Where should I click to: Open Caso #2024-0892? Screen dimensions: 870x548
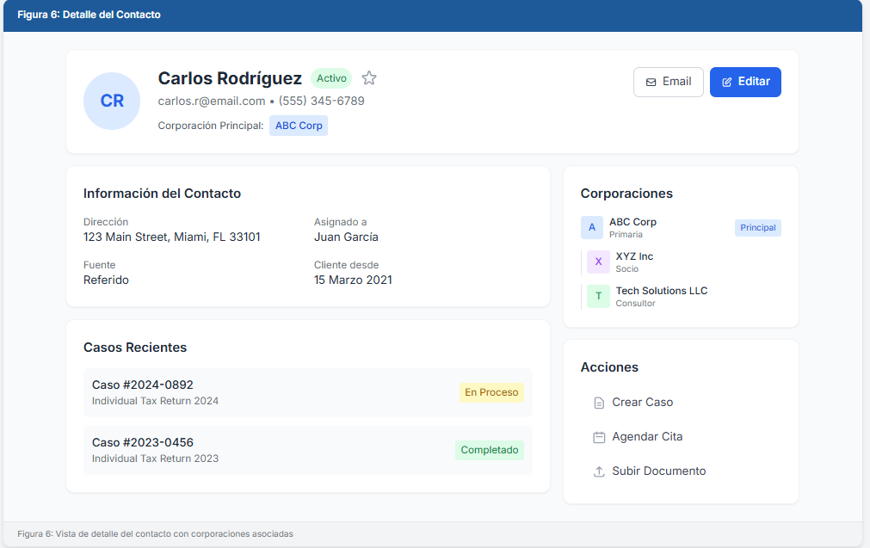[x=143, y=385]
